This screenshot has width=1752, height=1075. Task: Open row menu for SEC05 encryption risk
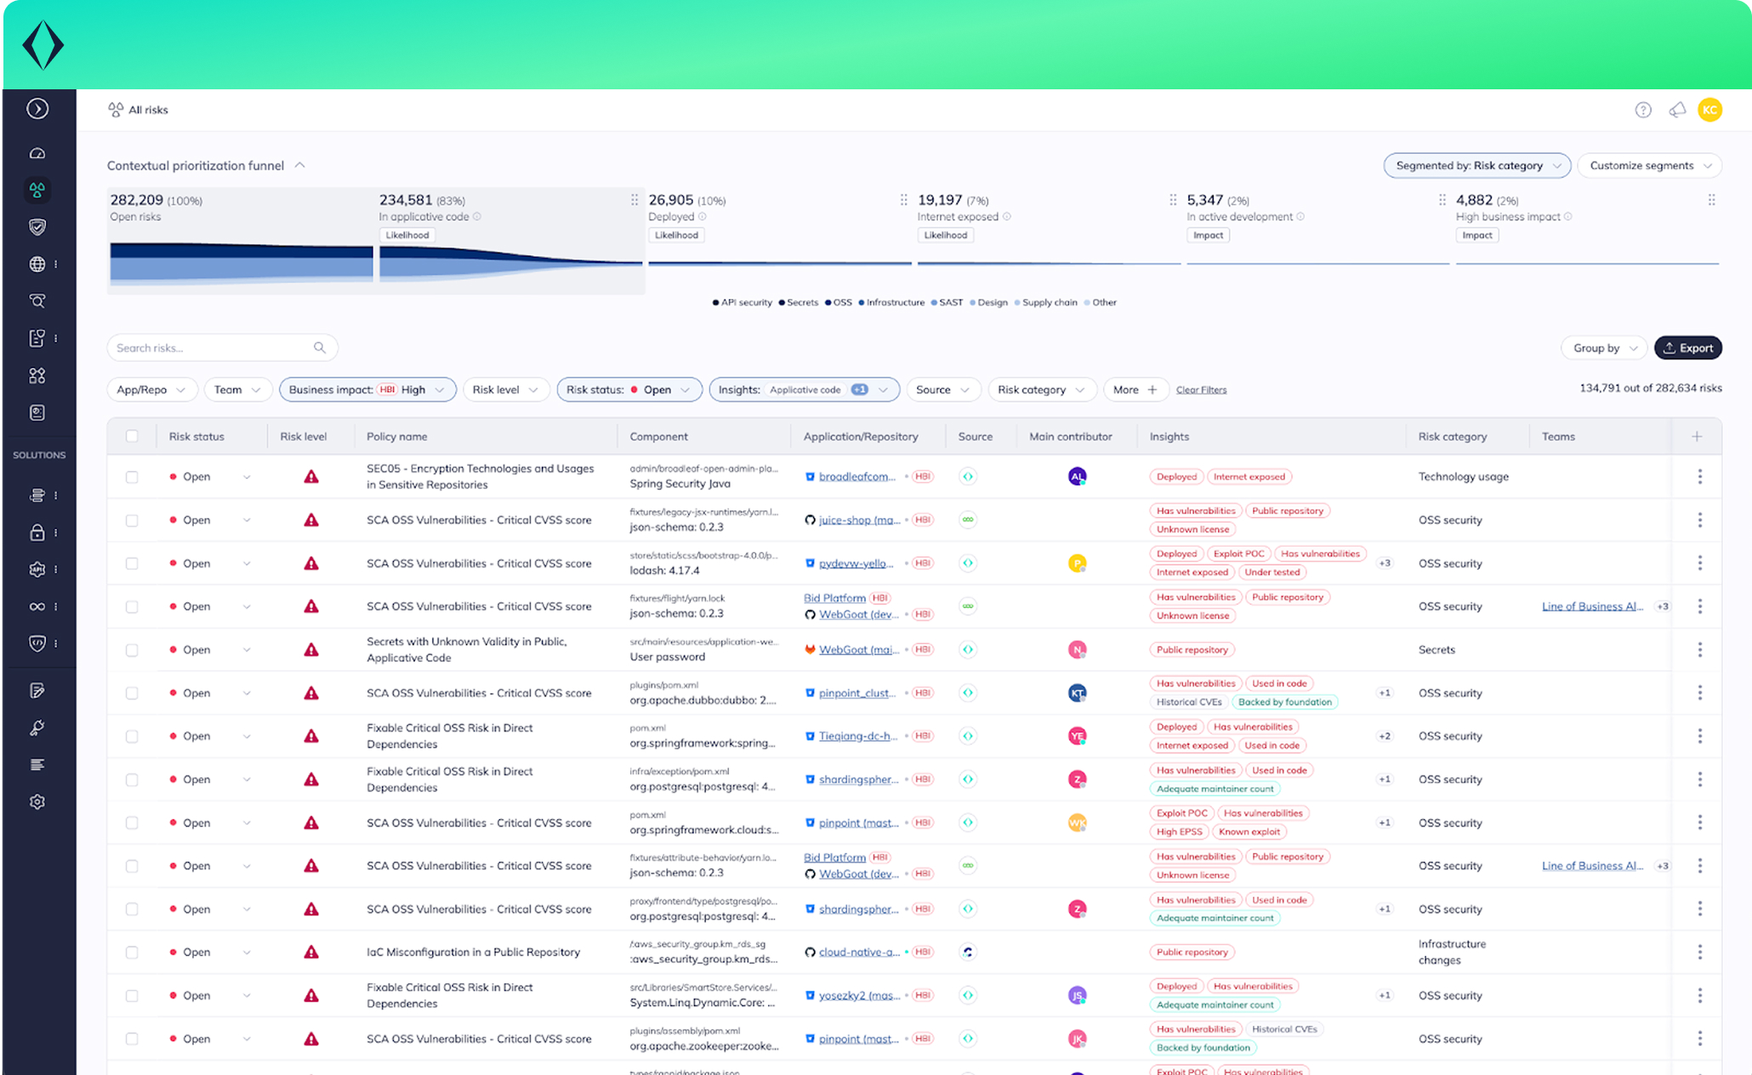1699,476
